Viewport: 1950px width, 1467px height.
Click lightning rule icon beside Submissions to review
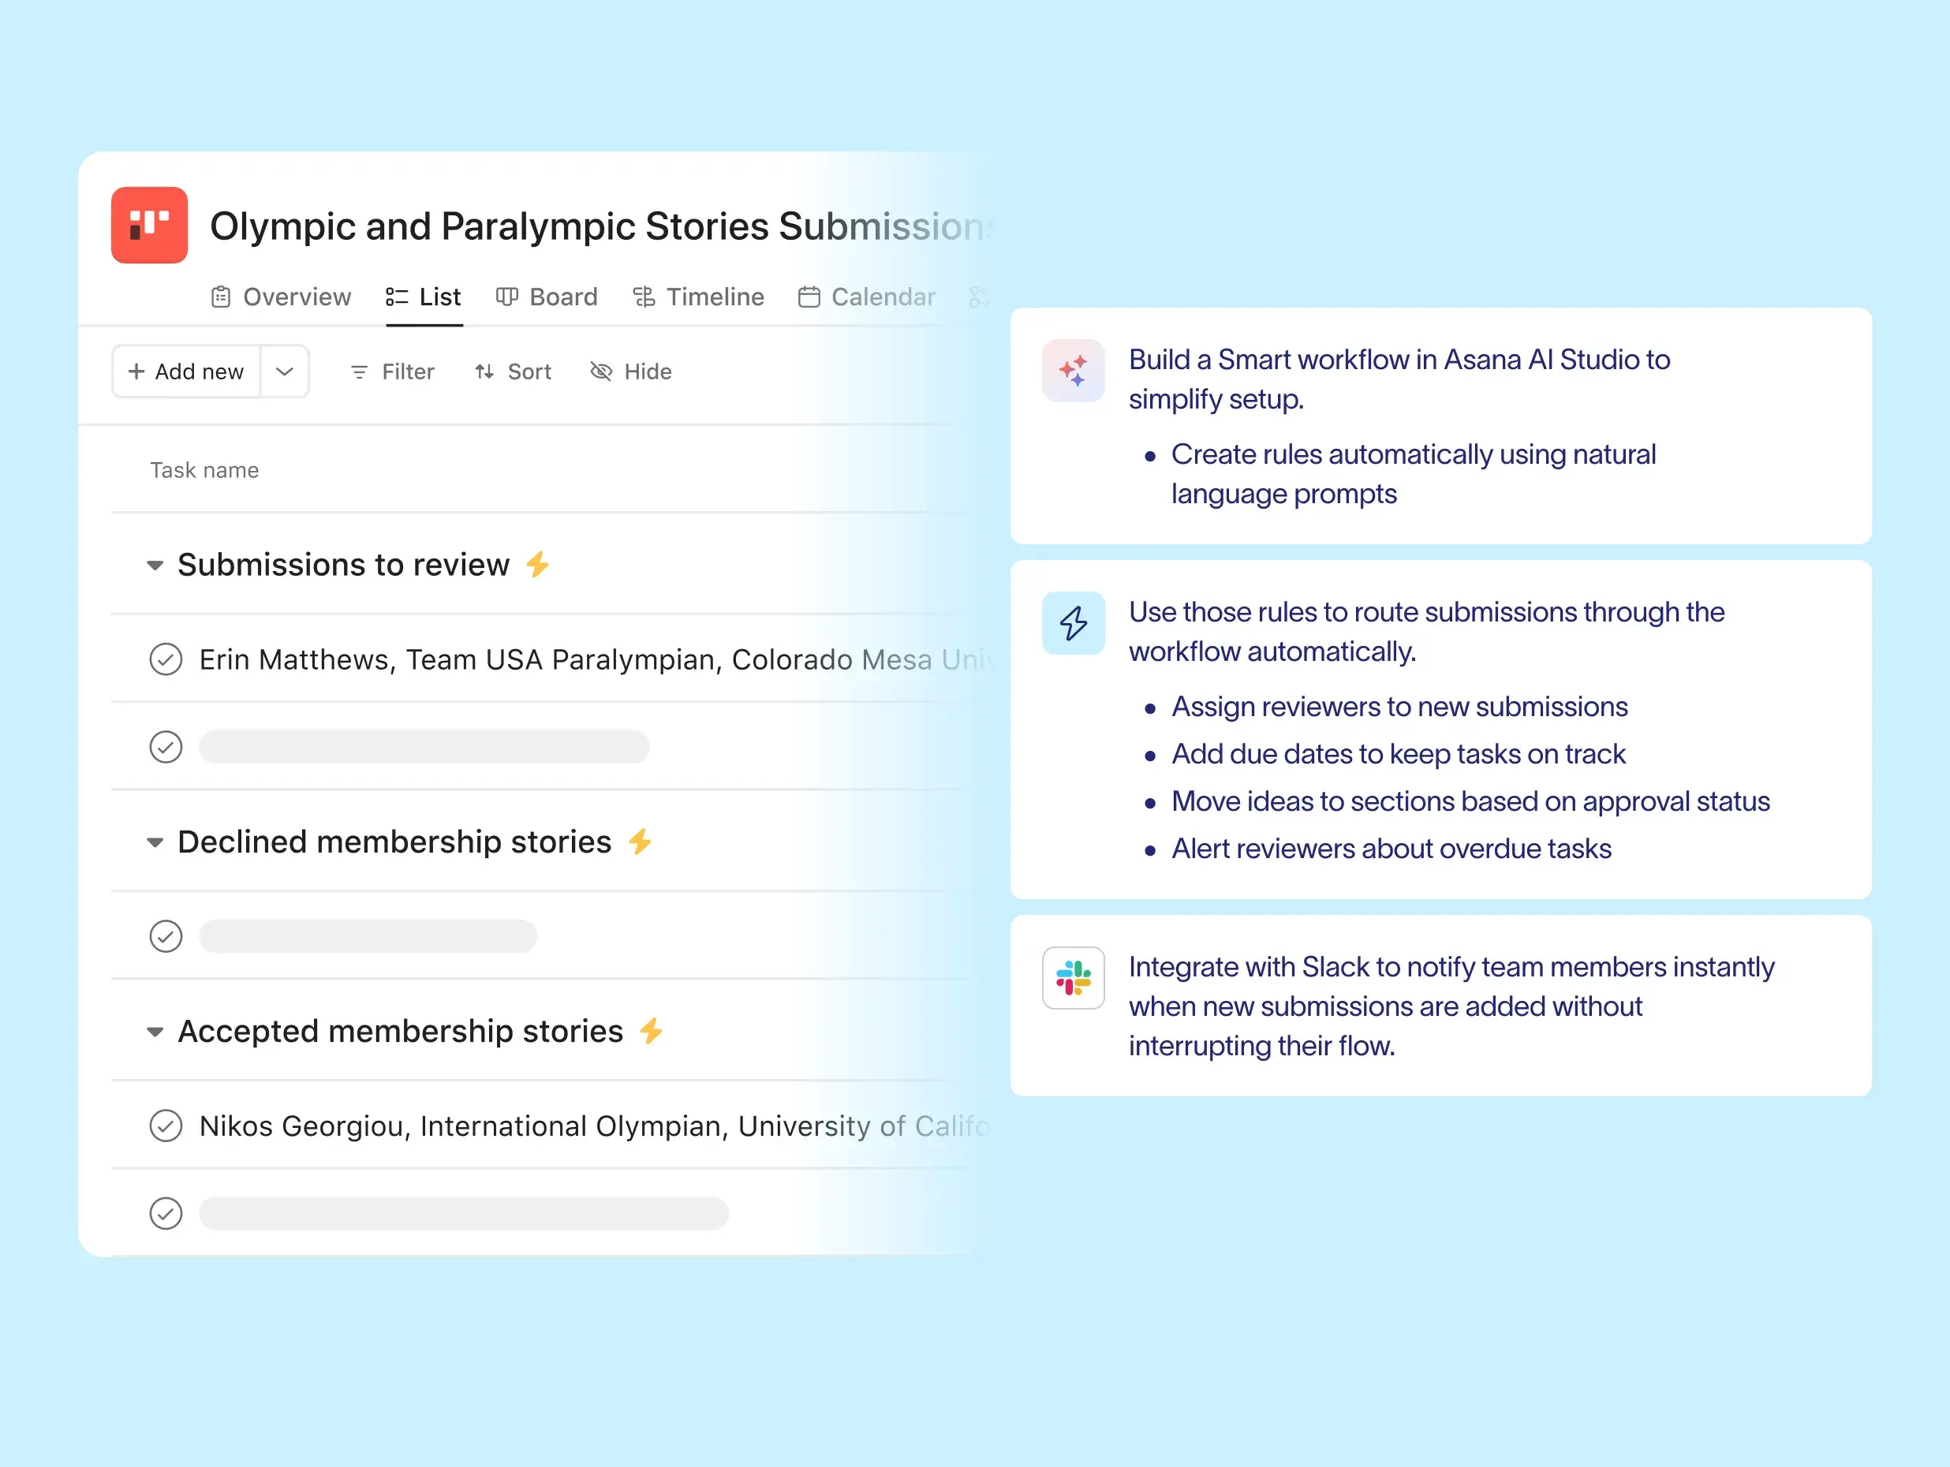coord(538,564)
